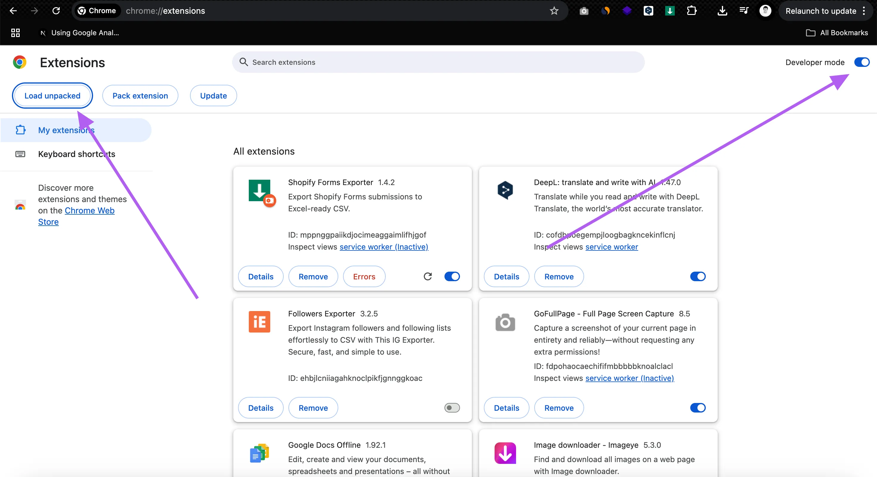Disable the GoFullPage extension toggle
877x477 pixels.
698,408
